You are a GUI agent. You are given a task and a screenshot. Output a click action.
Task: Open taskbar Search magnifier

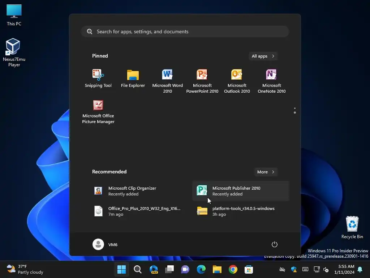click(138, 269)
